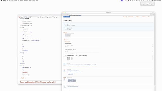This screenshot has height=91, width=162.
Task: Click the Code section heading in the notebook
Action: (x=23, y=78)
